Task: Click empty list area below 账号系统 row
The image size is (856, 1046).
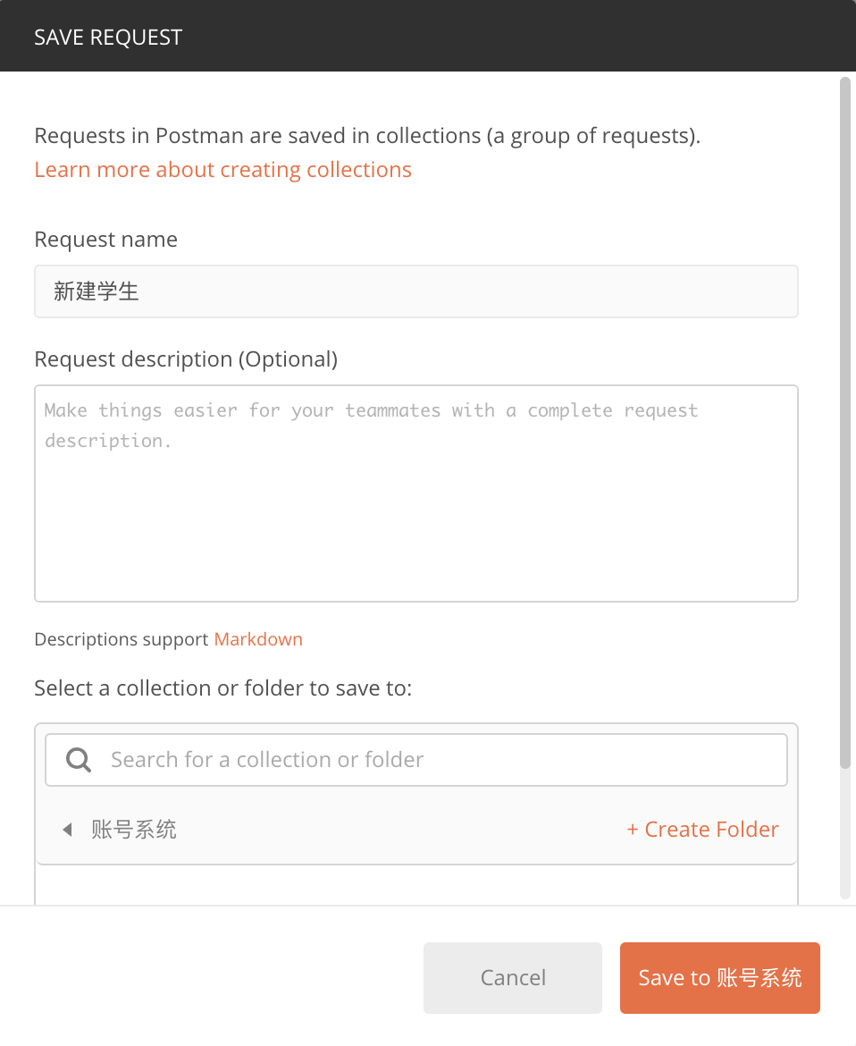Action: click(416, 885)
